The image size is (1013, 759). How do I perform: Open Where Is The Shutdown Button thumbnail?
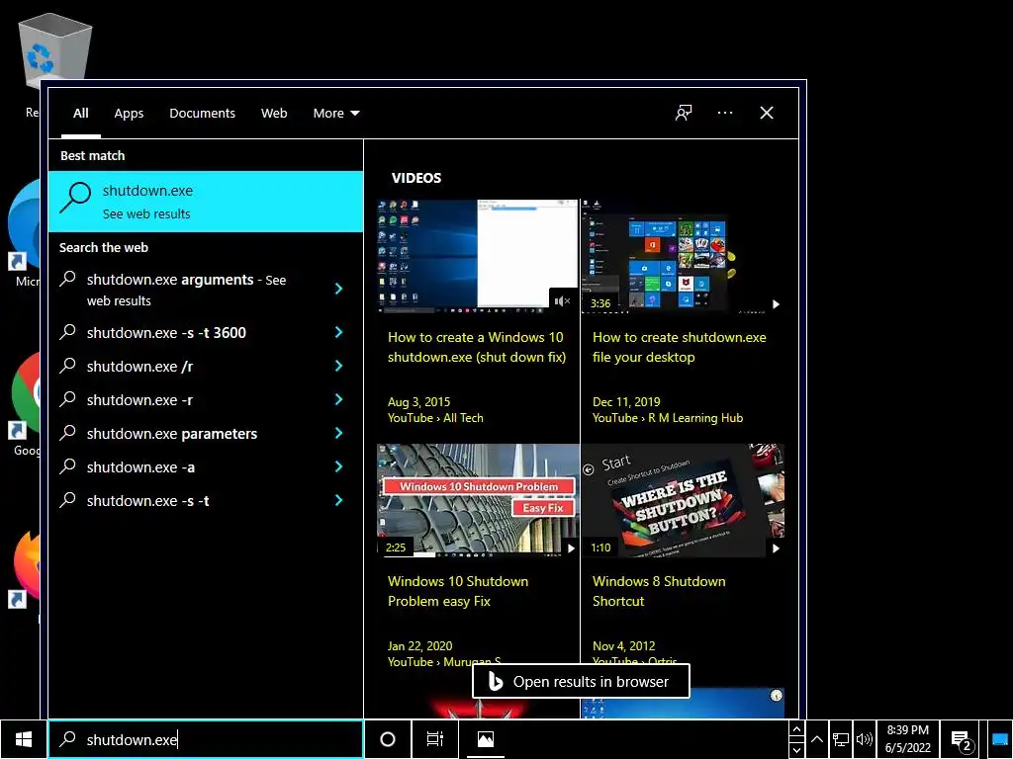[683, 501]
